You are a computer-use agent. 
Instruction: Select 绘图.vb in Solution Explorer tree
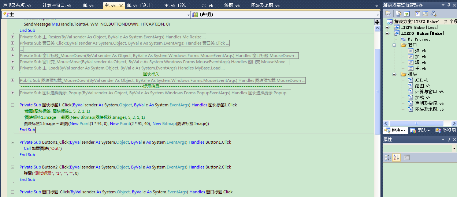[423, 86]
